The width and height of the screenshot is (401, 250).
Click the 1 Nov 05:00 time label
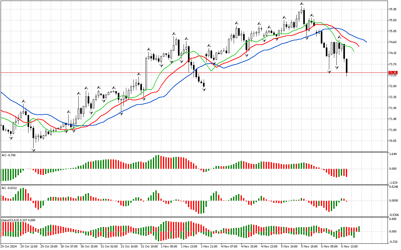(169, 246)
